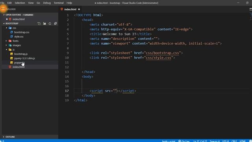Minimize the Visual Studio Code window
The width and height of the screenshot is (252, 142).
pos(238,3)
